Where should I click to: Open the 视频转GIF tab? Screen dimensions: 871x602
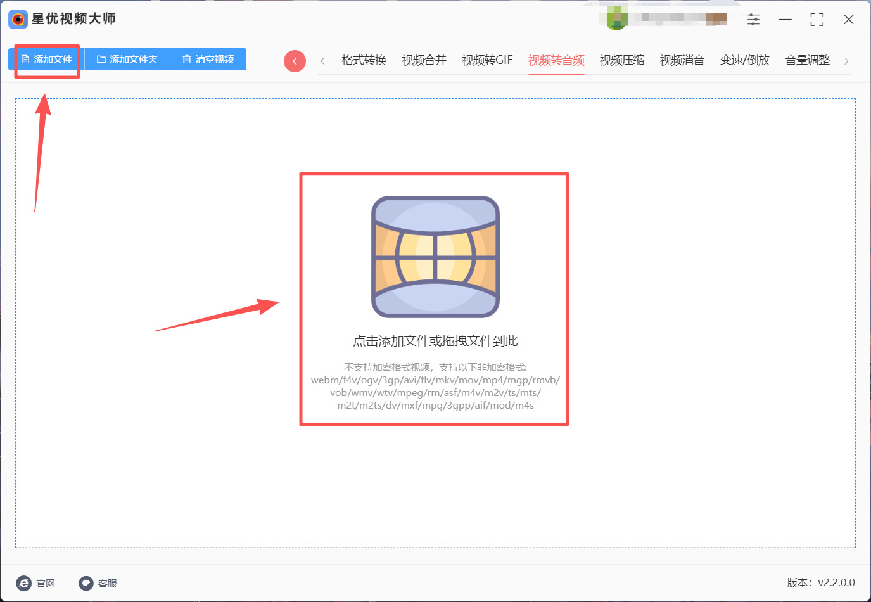tap(487, 60)
